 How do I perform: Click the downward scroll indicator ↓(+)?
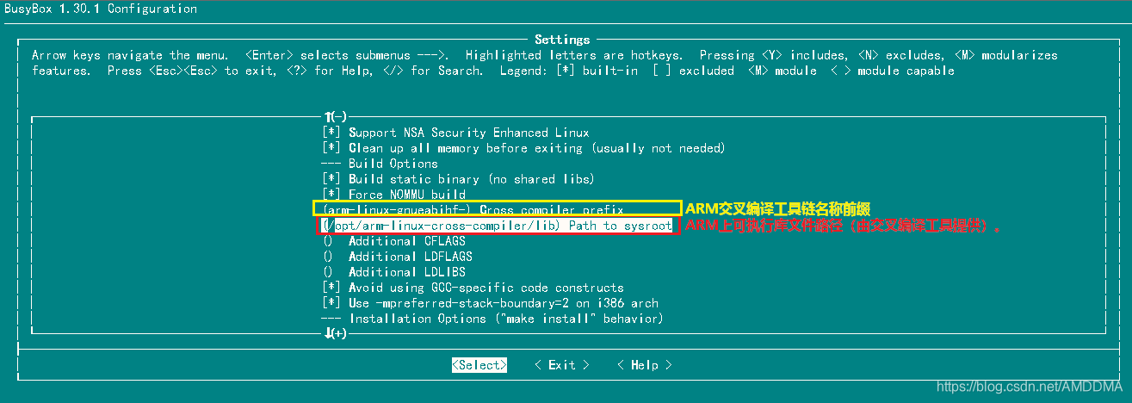pyautogui.click(x=335, y=333)
